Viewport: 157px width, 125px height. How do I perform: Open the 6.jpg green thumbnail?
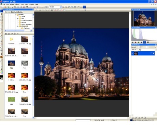11,100
